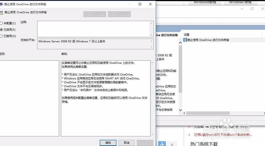This screenshot has height=146, width=265.
Task: Click the empty options pane under 选项
Action: [29, 98]
